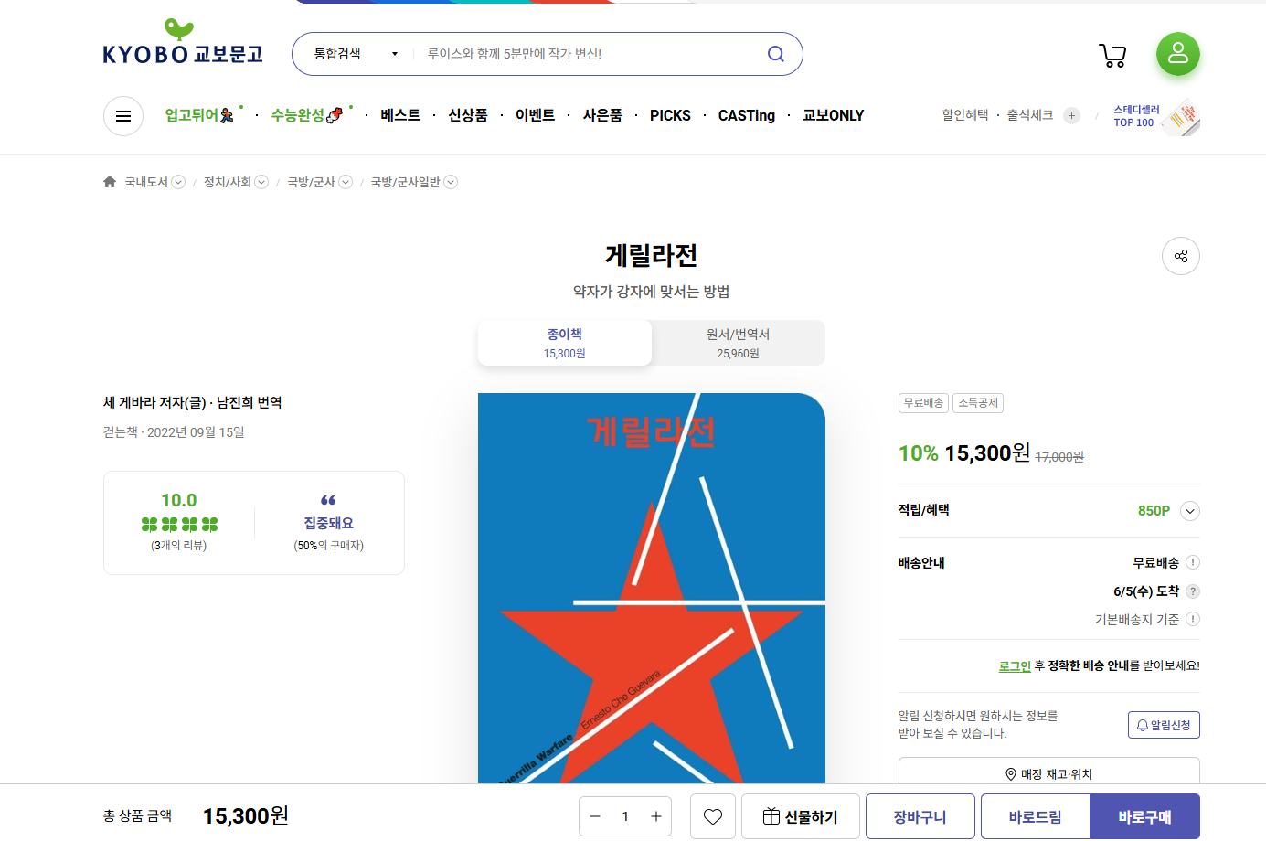
Task: Click the 소득공제 badge
Action: tap(978, 403)
